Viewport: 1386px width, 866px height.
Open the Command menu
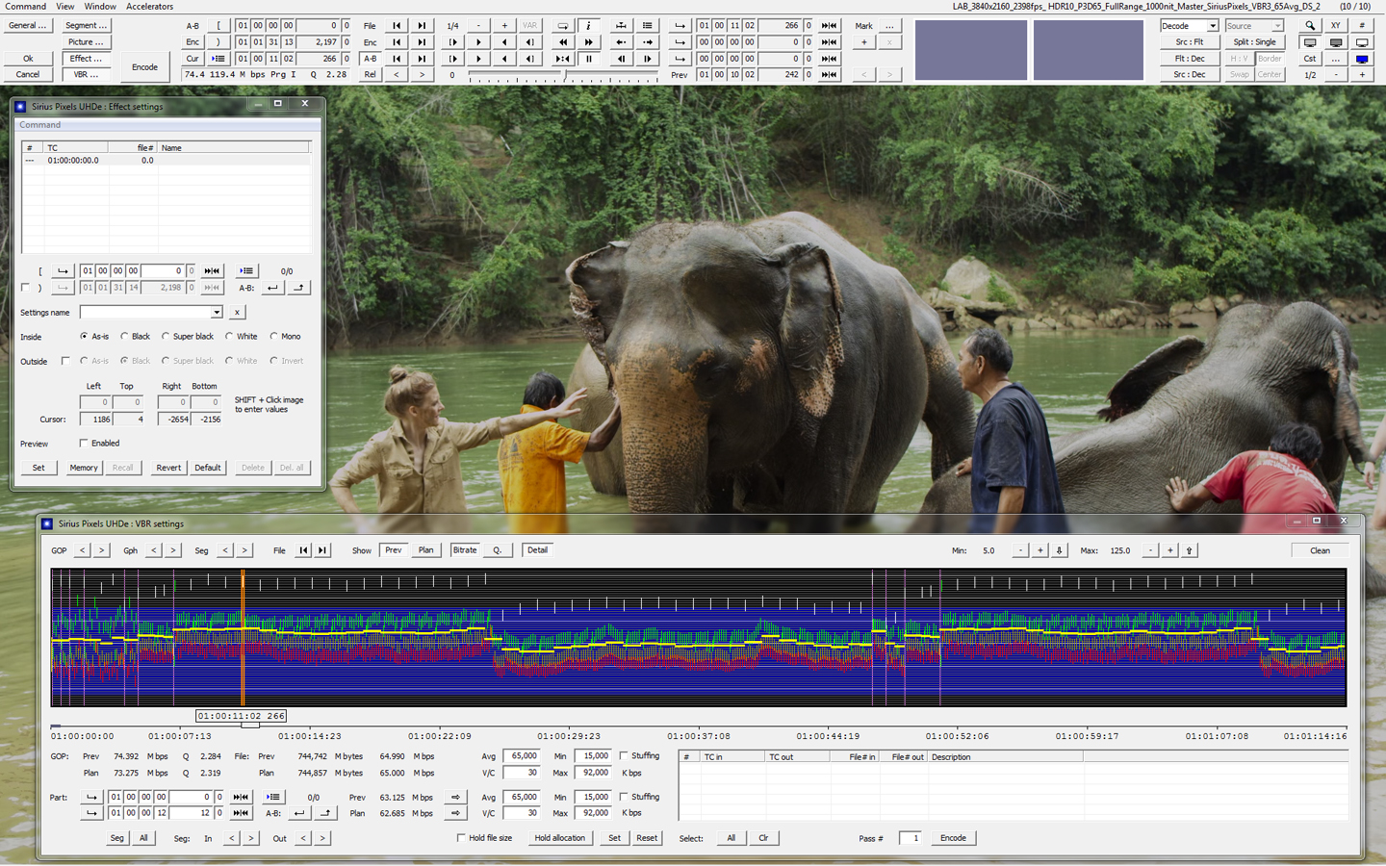(26, 6)
